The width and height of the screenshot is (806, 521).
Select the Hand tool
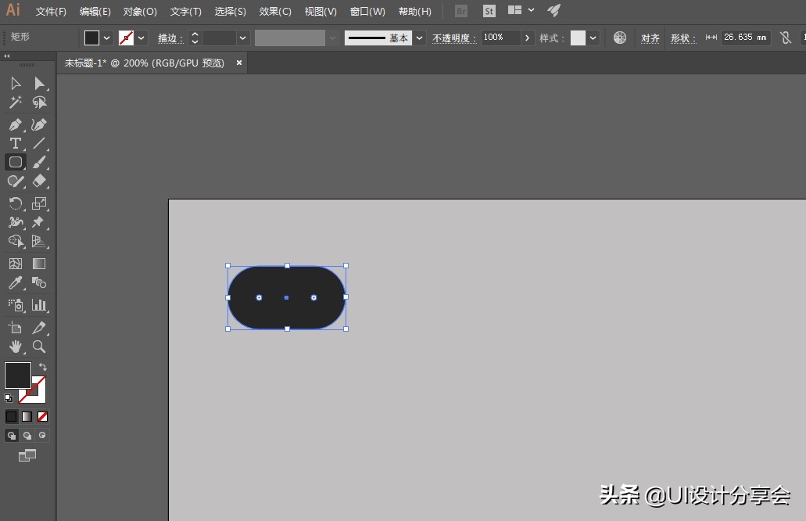pyautogui.click(x=15, y=347)
